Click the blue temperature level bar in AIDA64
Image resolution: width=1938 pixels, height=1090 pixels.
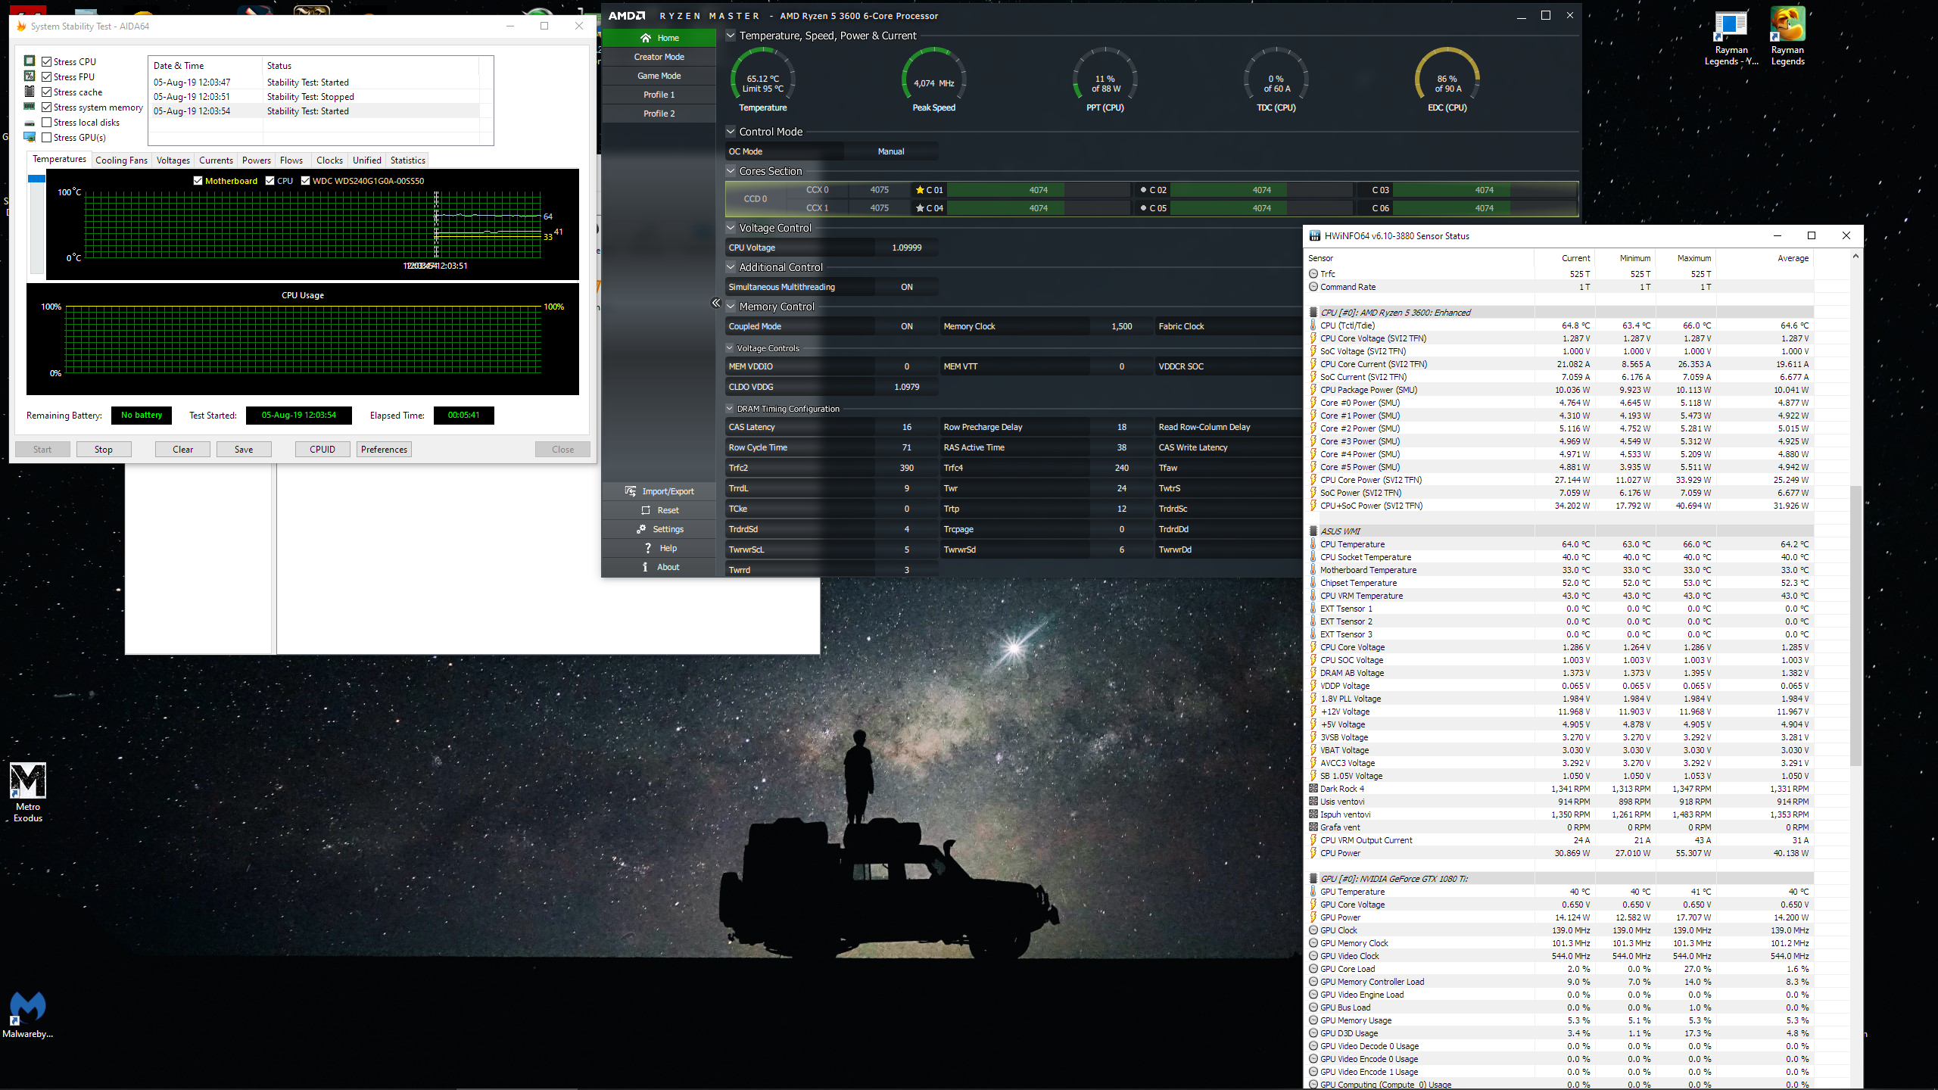click(x=36, y=179)
